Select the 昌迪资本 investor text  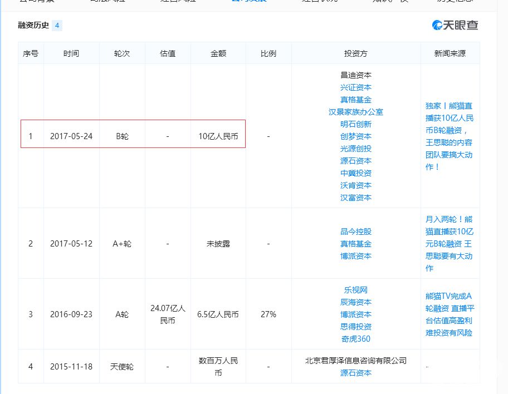[356, 75]
